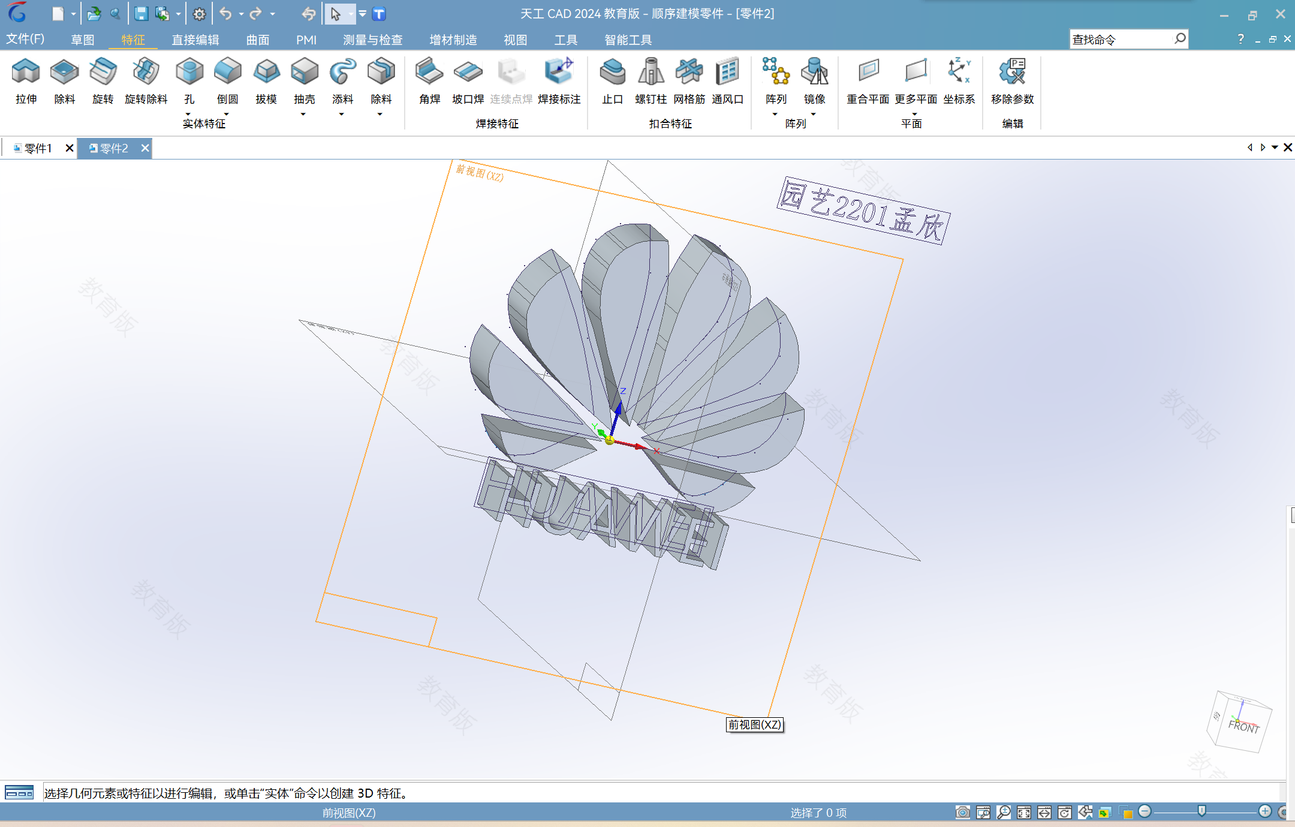Click the fit view icon in status bar
The width and height of the screenshot is (1295, 827).
pos(1023,812)
